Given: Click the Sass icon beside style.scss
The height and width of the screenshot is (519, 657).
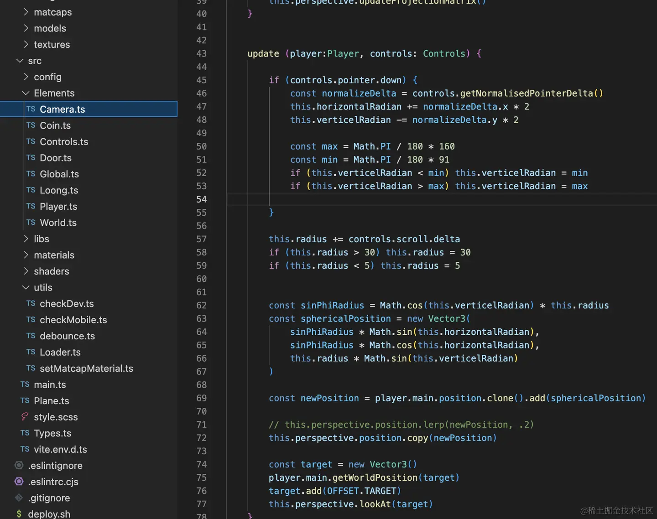Looking at the screenshot, I should tap(25, 417).
